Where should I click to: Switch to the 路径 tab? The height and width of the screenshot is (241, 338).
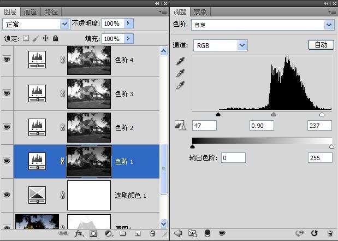(51, 12)
